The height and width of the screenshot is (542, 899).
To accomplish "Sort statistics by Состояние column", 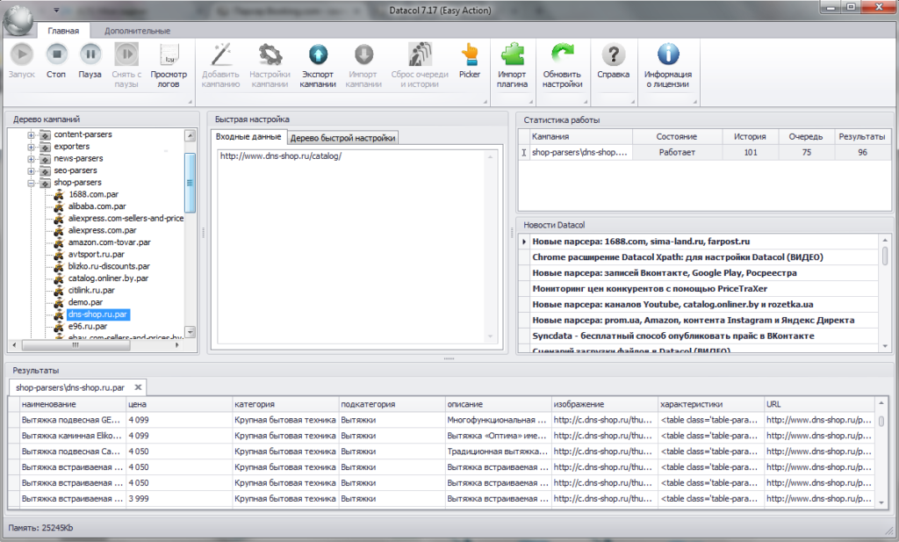I will coord(677,137).
